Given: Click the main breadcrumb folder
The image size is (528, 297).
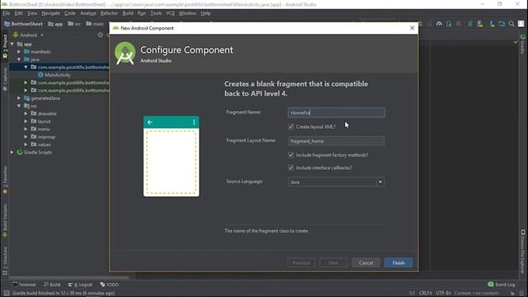Looking at the screenshot, I should click(95, 24).
